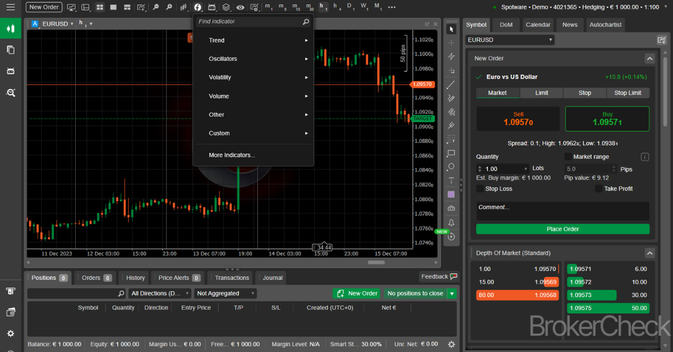Select the Stop Limit order type tab

628,93
